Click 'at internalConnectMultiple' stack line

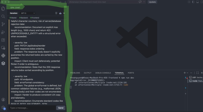[101, 82]
